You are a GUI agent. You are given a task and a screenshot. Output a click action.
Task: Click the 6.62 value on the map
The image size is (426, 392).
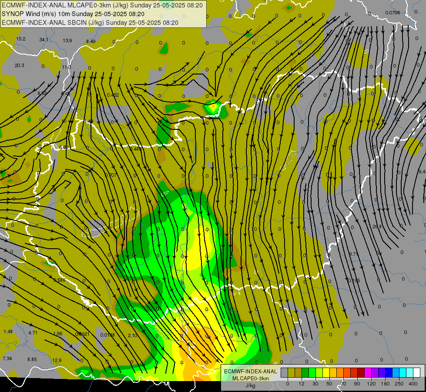[x=64, y=147]
